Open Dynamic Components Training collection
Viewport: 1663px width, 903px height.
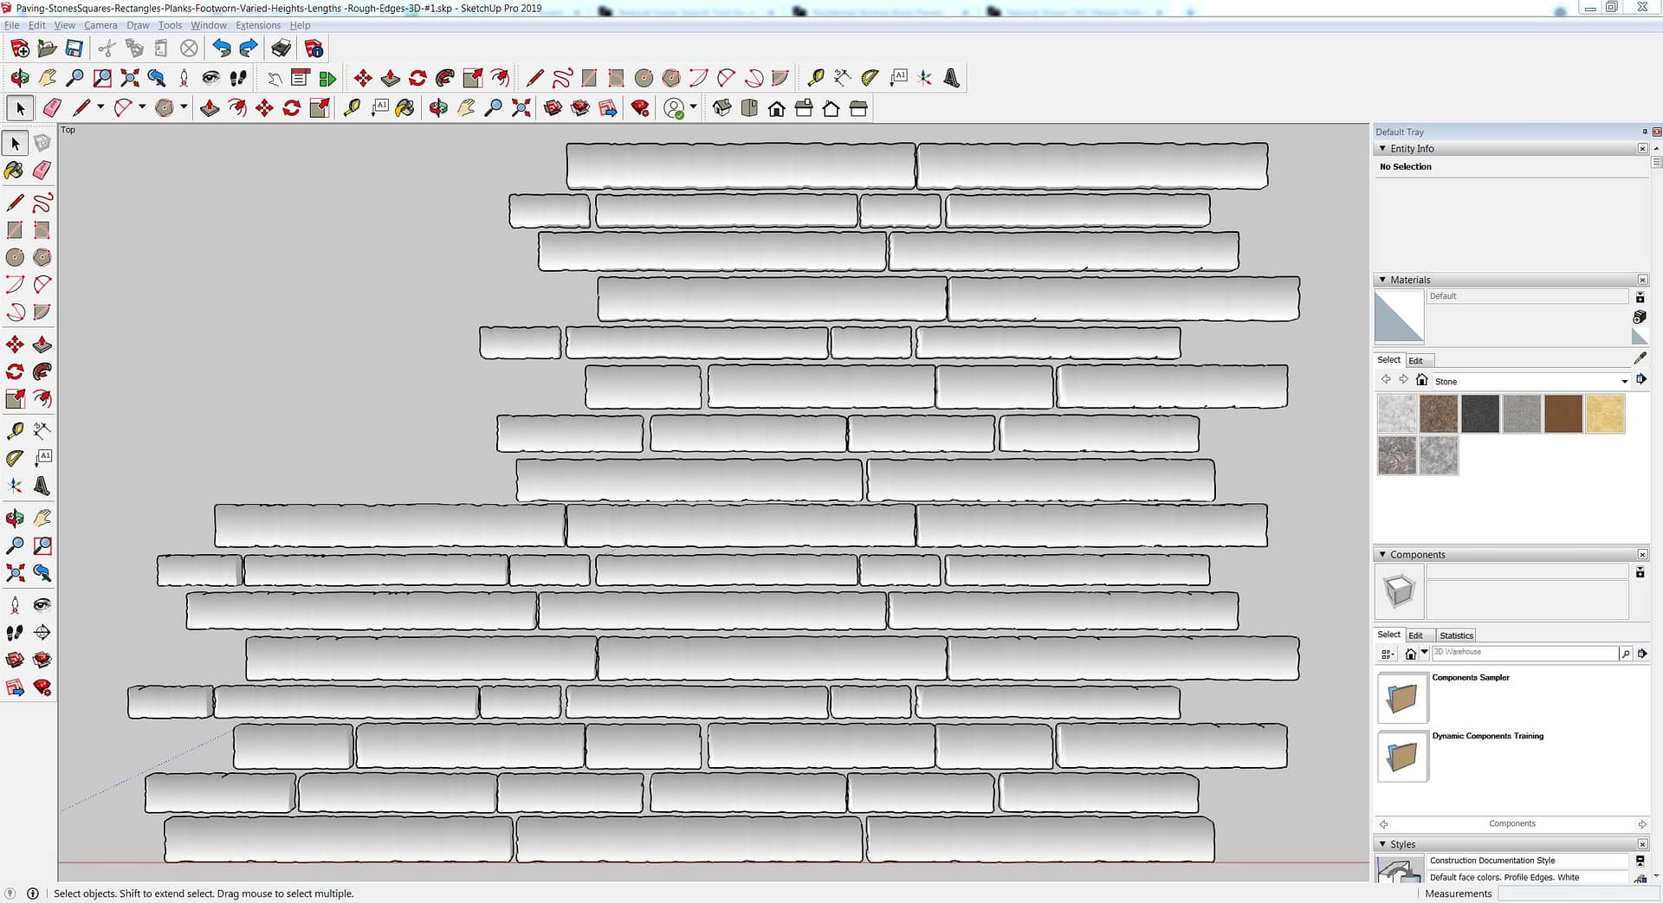[x=1402, y=756]
